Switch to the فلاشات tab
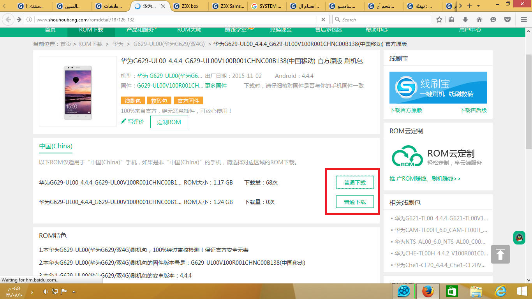The width and height of the screenshot is (532, 299). coord(112,6)
